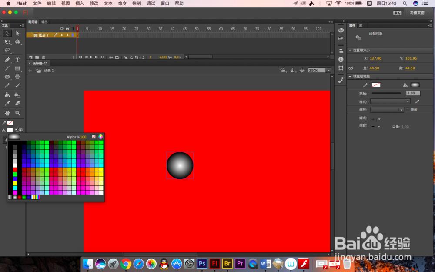Select the Eyedropper tool
This screenshot has width=435, height=272.
point(7,103)
